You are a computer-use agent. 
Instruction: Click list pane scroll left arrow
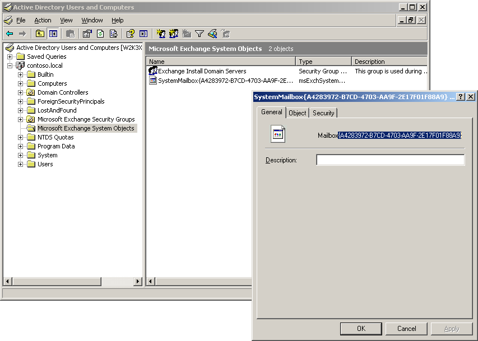point(150,281)
